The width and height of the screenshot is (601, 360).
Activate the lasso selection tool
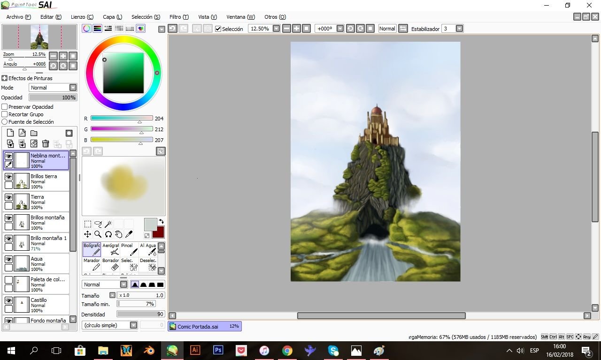coord(98,224)
